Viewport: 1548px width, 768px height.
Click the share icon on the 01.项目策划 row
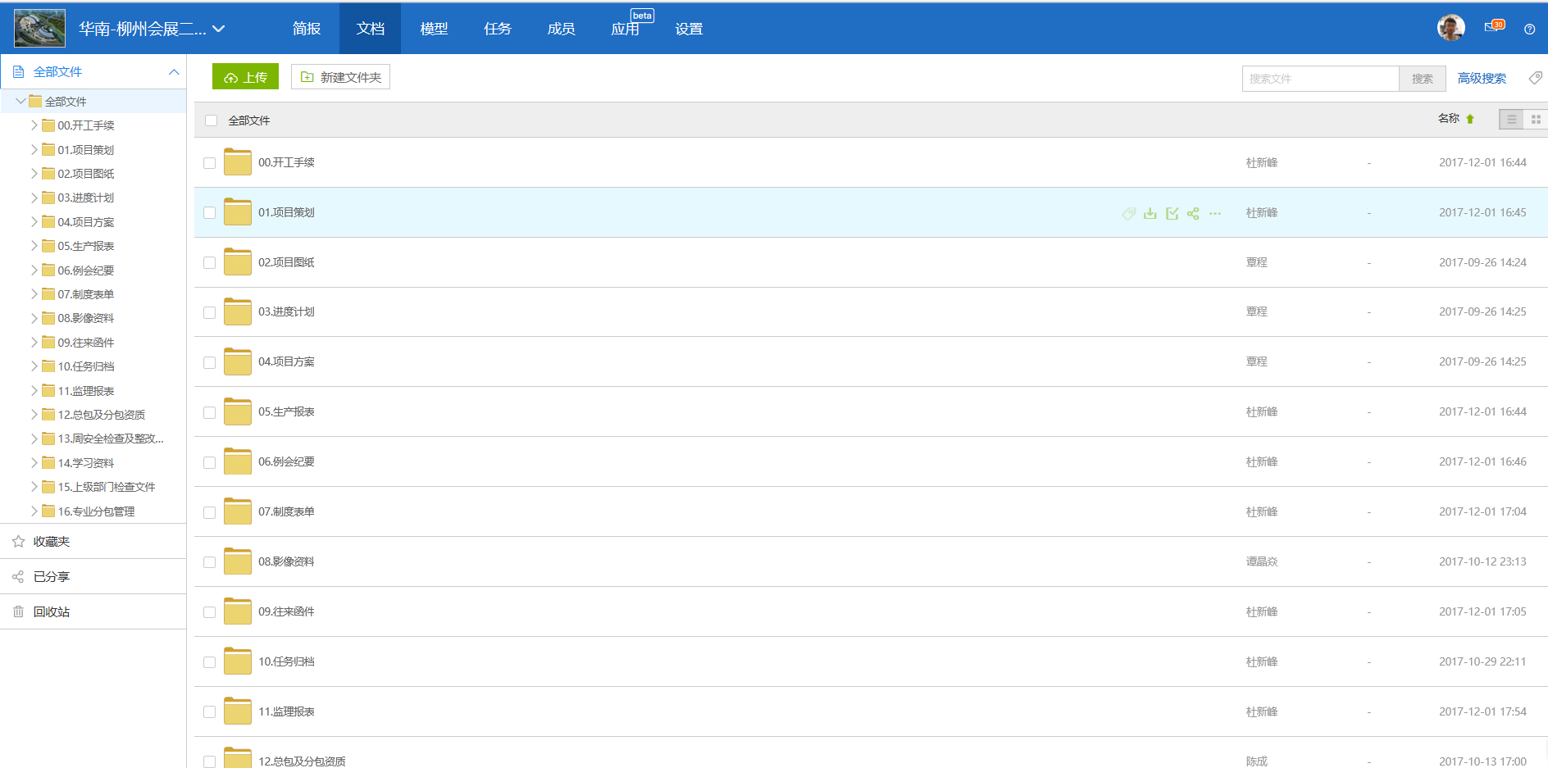coord(1193,213)
